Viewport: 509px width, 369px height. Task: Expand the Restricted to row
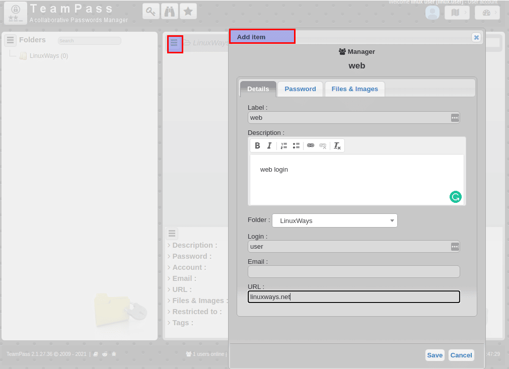[x=195, y=312]
